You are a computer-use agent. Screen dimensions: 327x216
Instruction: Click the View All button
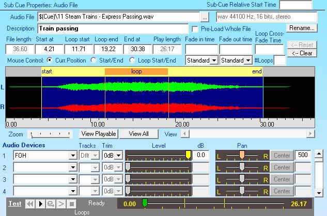[138, 133]
